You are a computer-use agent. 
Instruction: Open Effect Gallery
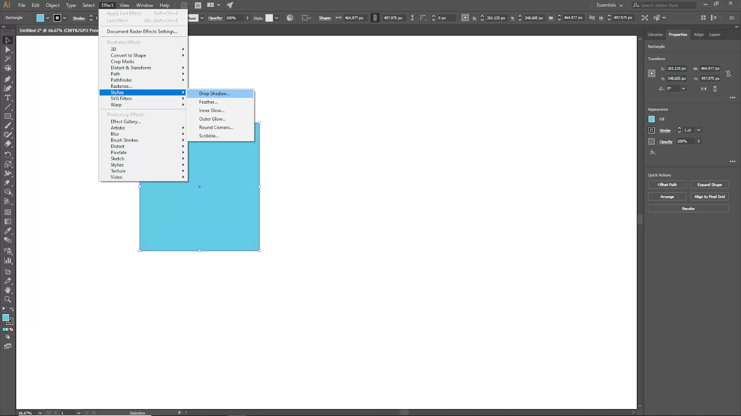(x=143, y=122)
